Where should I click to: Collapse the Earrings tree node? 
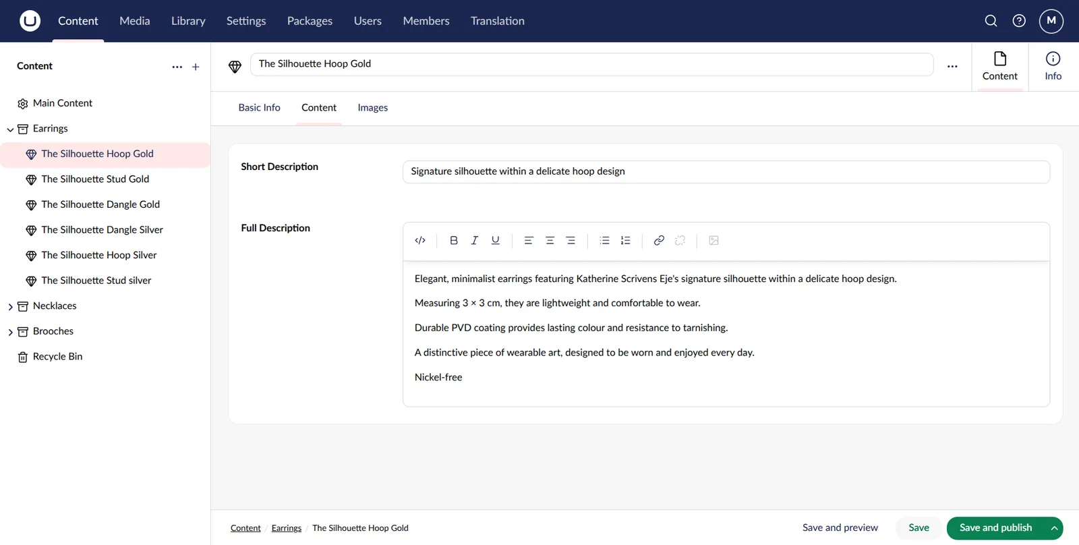10,130
